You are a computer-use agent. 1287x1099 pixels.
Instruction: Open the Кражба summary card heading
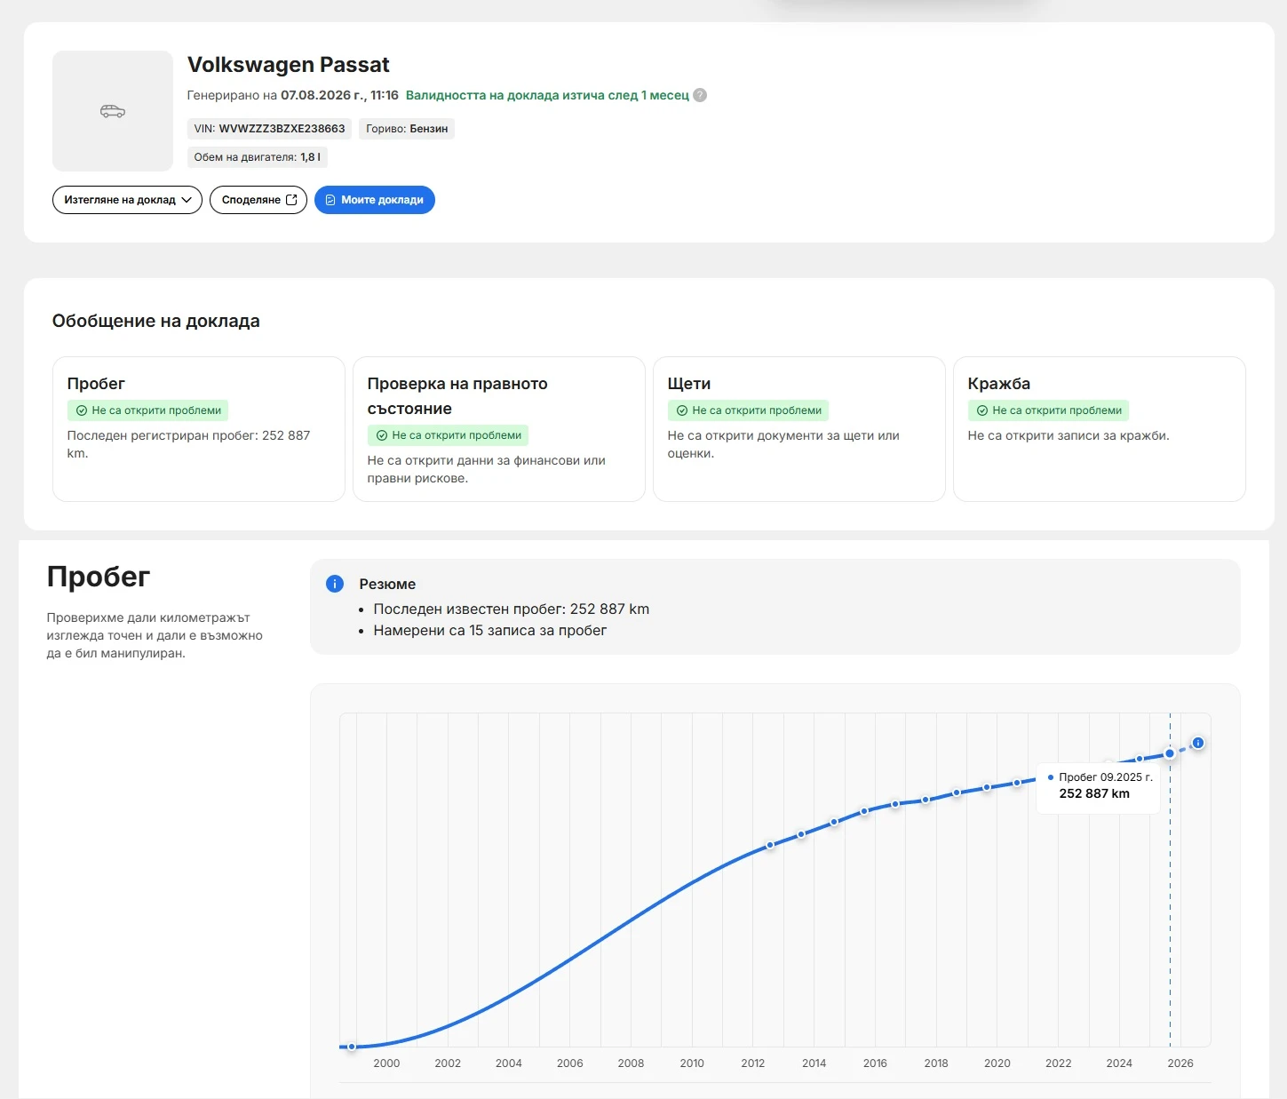pyautogui.click(x=999, y=384)
